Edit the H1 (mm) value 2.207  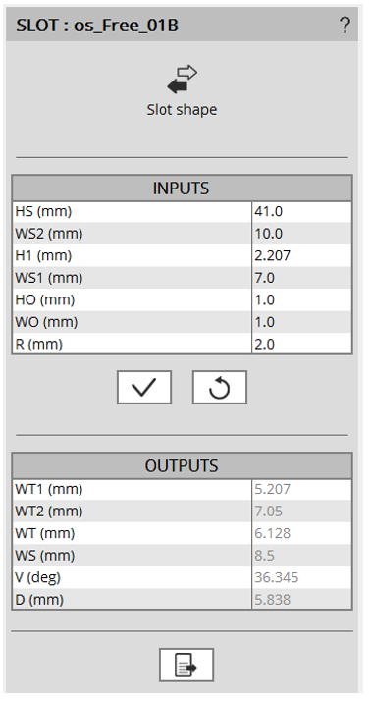301,255
